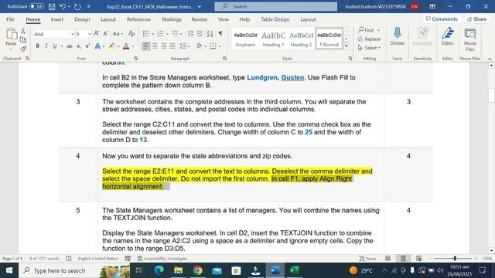This screenshot has width=495, height=278.
Task: Apply Heading 1 style
Action: [273, 39]
